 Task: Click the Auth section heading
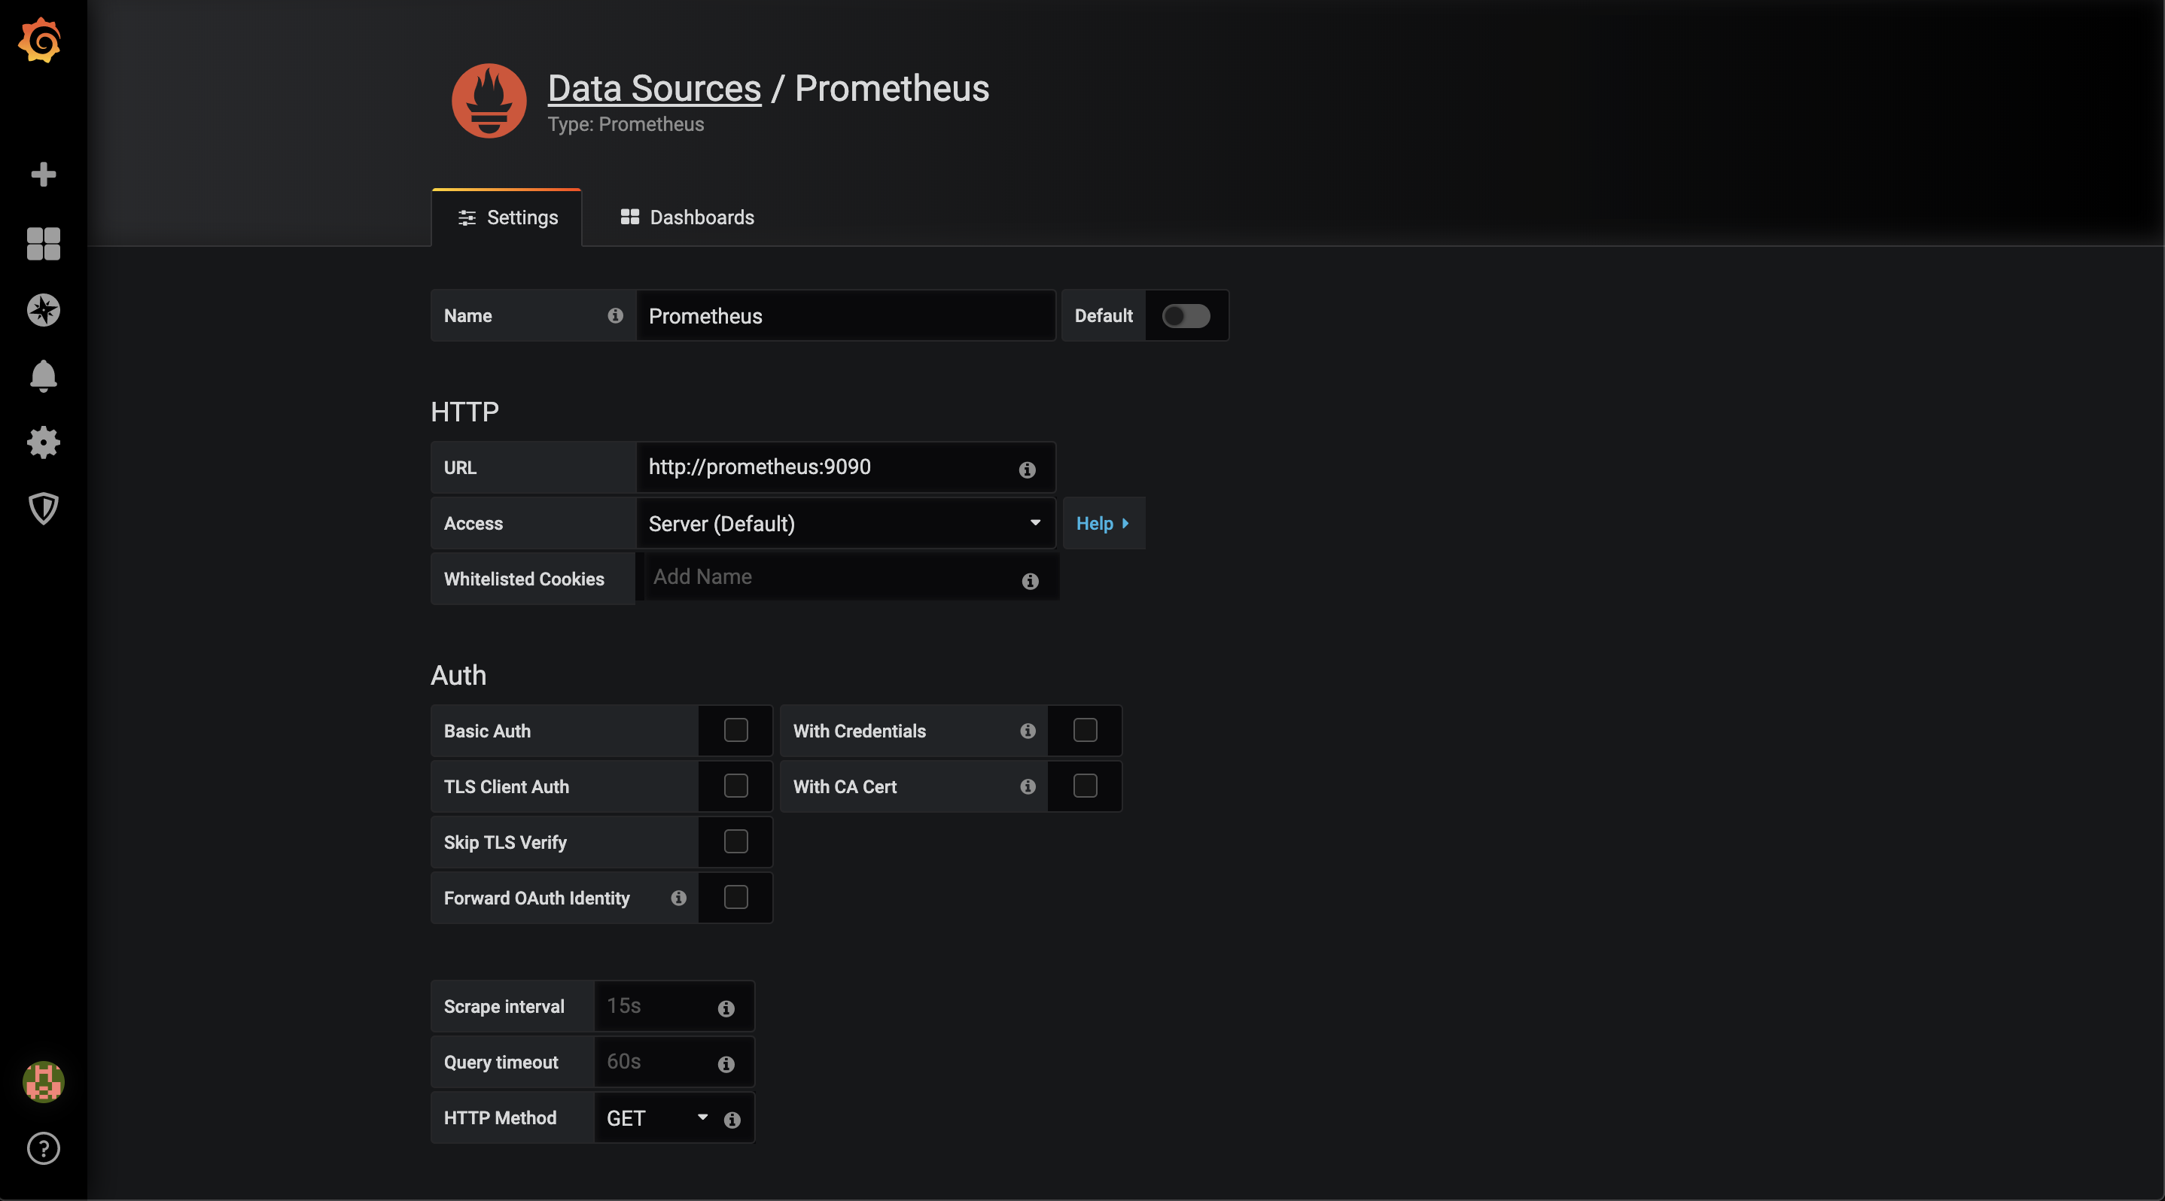(x=458, y=675)
